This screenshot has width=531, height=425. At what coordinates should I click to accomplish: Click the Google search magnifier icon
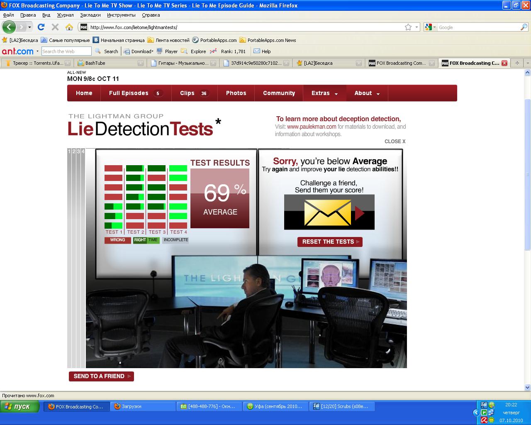click(524, 27)
